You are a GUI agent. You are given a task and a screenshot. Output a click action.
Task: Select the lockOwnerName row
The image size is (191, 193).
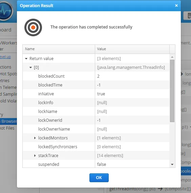click(96, 129)
